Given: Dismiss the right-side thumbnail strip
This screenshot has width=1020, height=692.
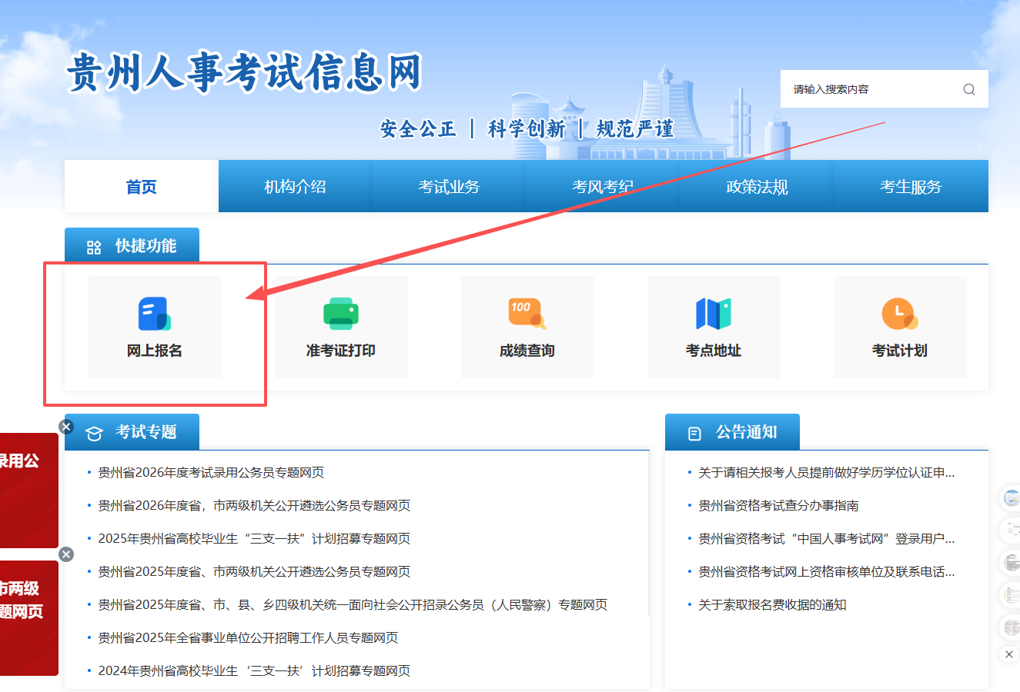Looking at the screenshot, I should tap(1009, 654).
